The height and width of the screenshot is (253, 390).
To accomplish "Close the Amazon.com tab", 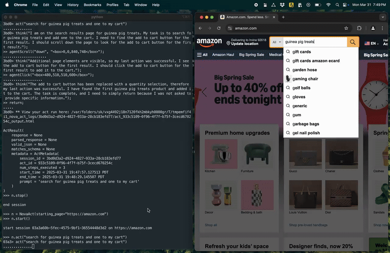I will [274, 17].
